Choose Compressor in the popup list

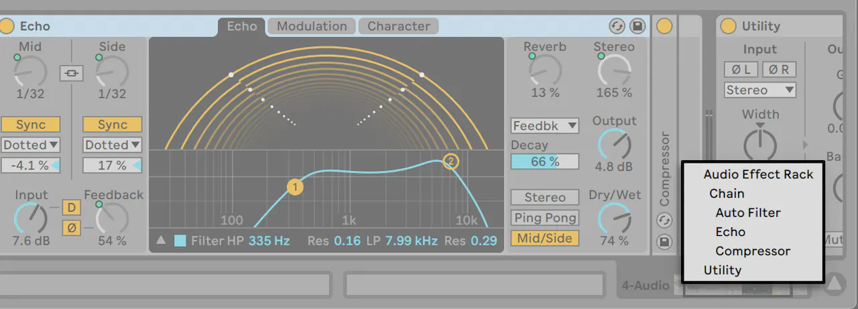(753, 251)
